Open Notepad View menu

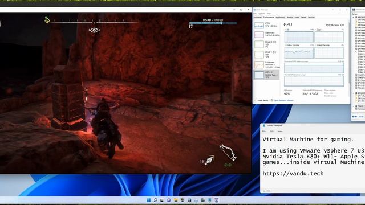280,132
